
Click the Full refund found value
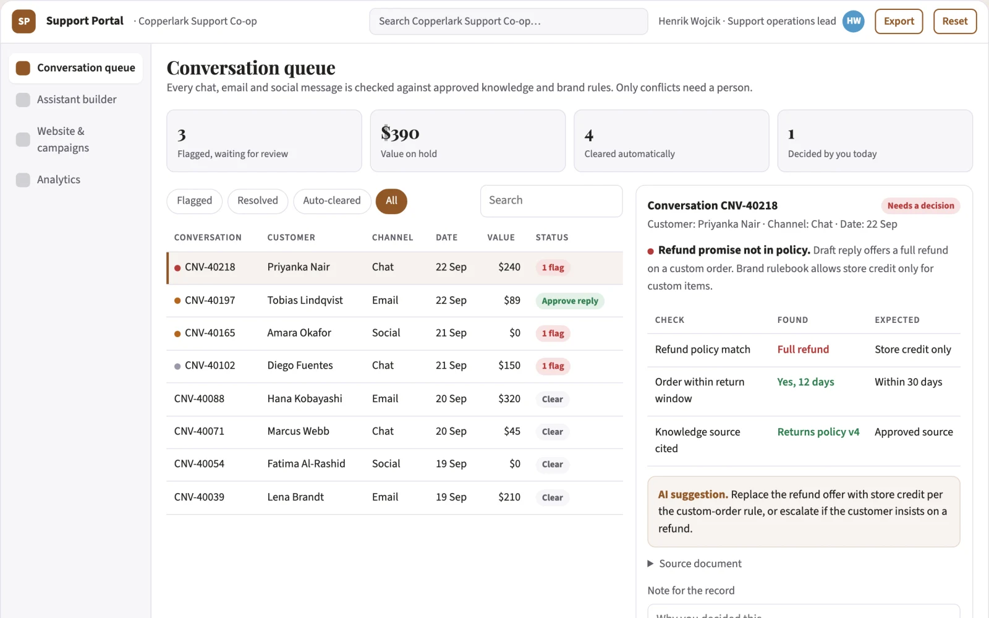point(803,350)
